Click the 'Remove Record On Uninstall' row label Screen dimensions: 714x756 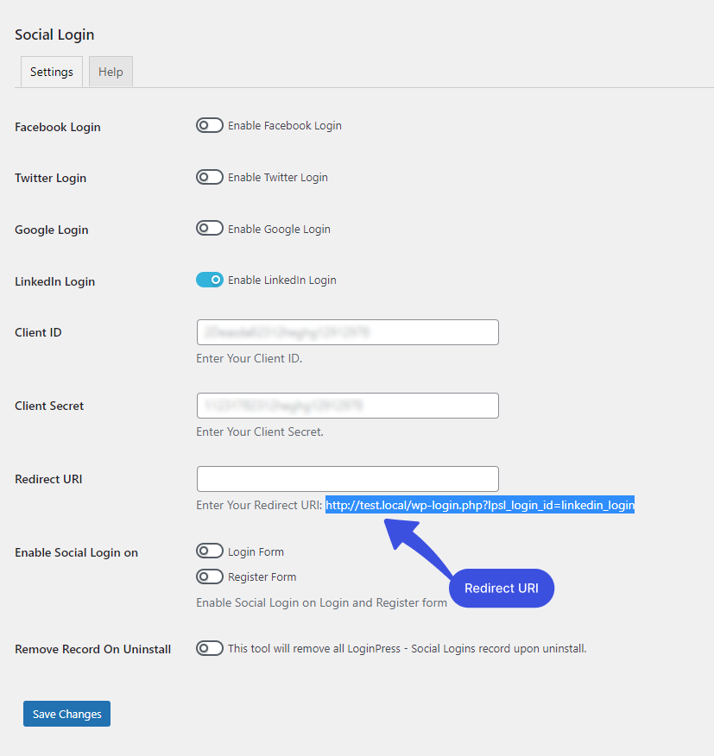[92, 650]
